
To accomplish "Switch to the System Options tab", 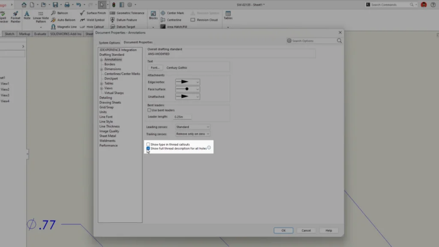I will pyautogui.click(x=109, y=42).
